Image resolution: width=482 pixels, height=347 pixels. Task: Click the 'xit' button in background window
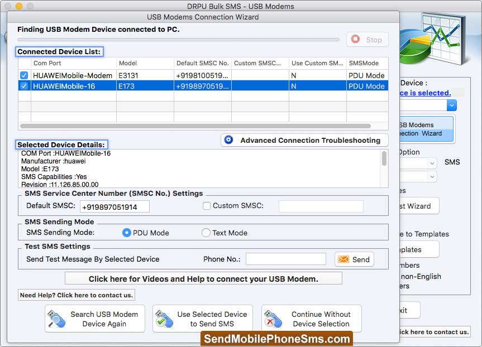[410, 310]
